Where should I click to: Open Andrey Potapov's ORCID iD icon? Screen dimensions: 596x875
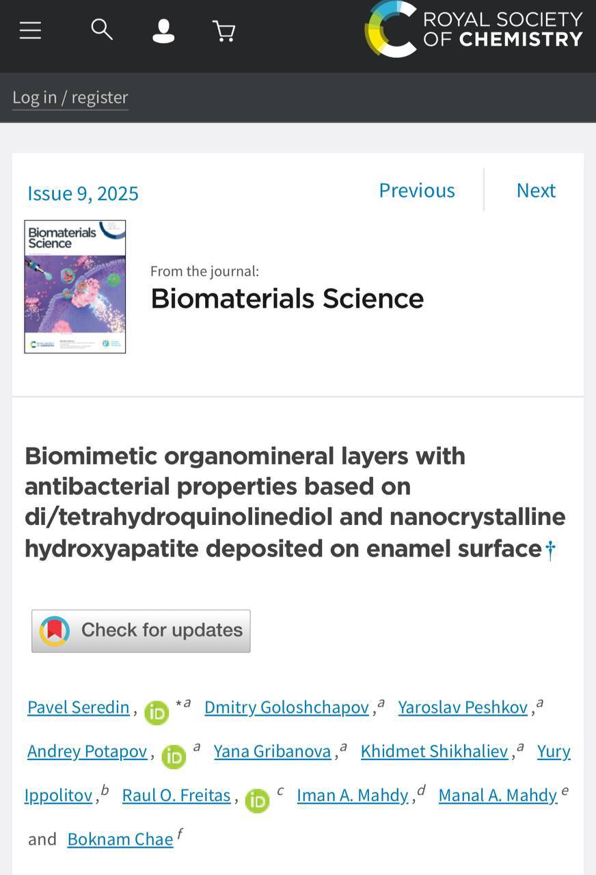[174, 757]
